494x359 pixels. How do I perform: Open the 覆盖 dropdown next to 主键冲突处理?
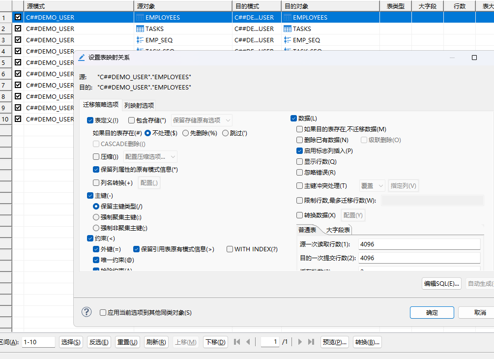(x=372, y=185)
